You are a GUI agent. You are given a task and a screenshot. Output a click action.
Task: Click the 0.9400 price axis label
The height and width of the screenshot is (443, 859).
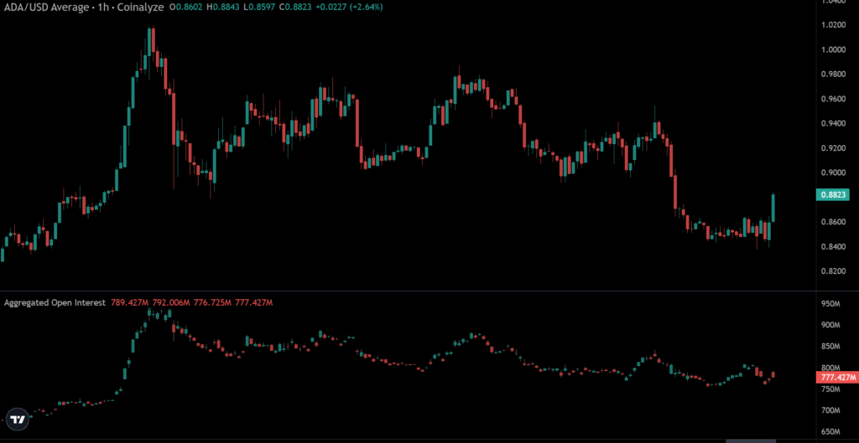[833, 124]
